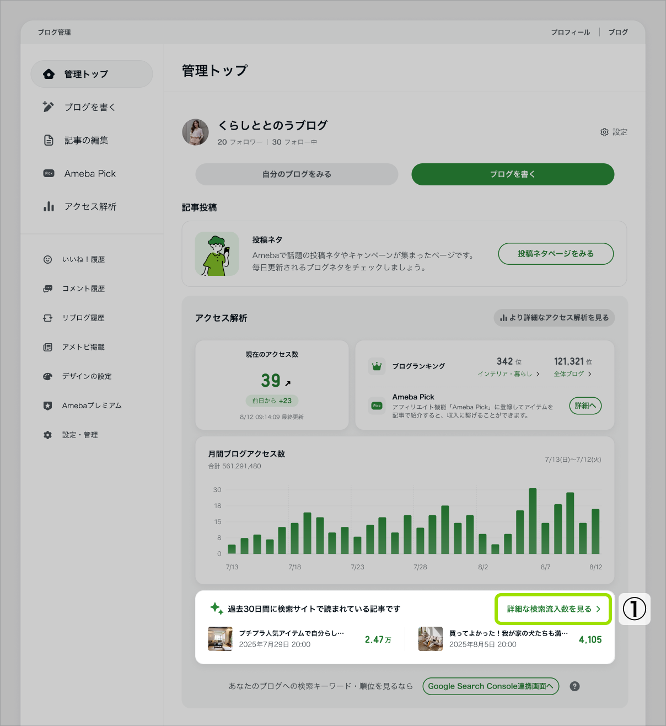Open Amebaプレミアム sidebar entry
Screen dimensions: 666x726
92,405
